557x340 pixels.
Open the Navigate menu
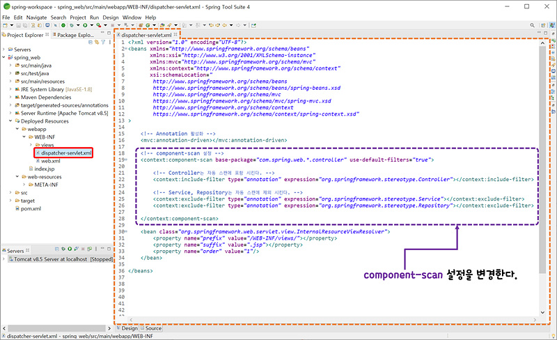[x=36, y=17]
